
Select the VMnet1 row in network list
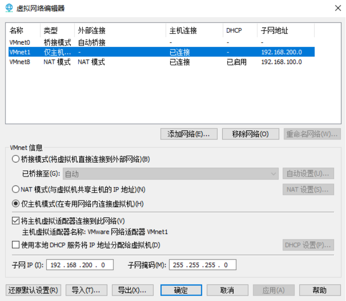click(162, 52)
